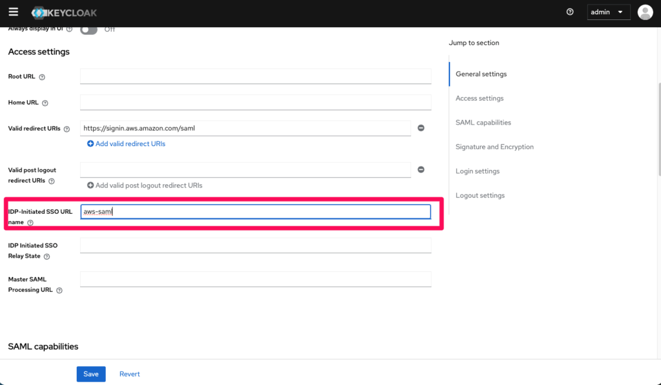This screenshot has height=385, width=661.
Task: Show help for Root URL field
Action: (42, 77)
